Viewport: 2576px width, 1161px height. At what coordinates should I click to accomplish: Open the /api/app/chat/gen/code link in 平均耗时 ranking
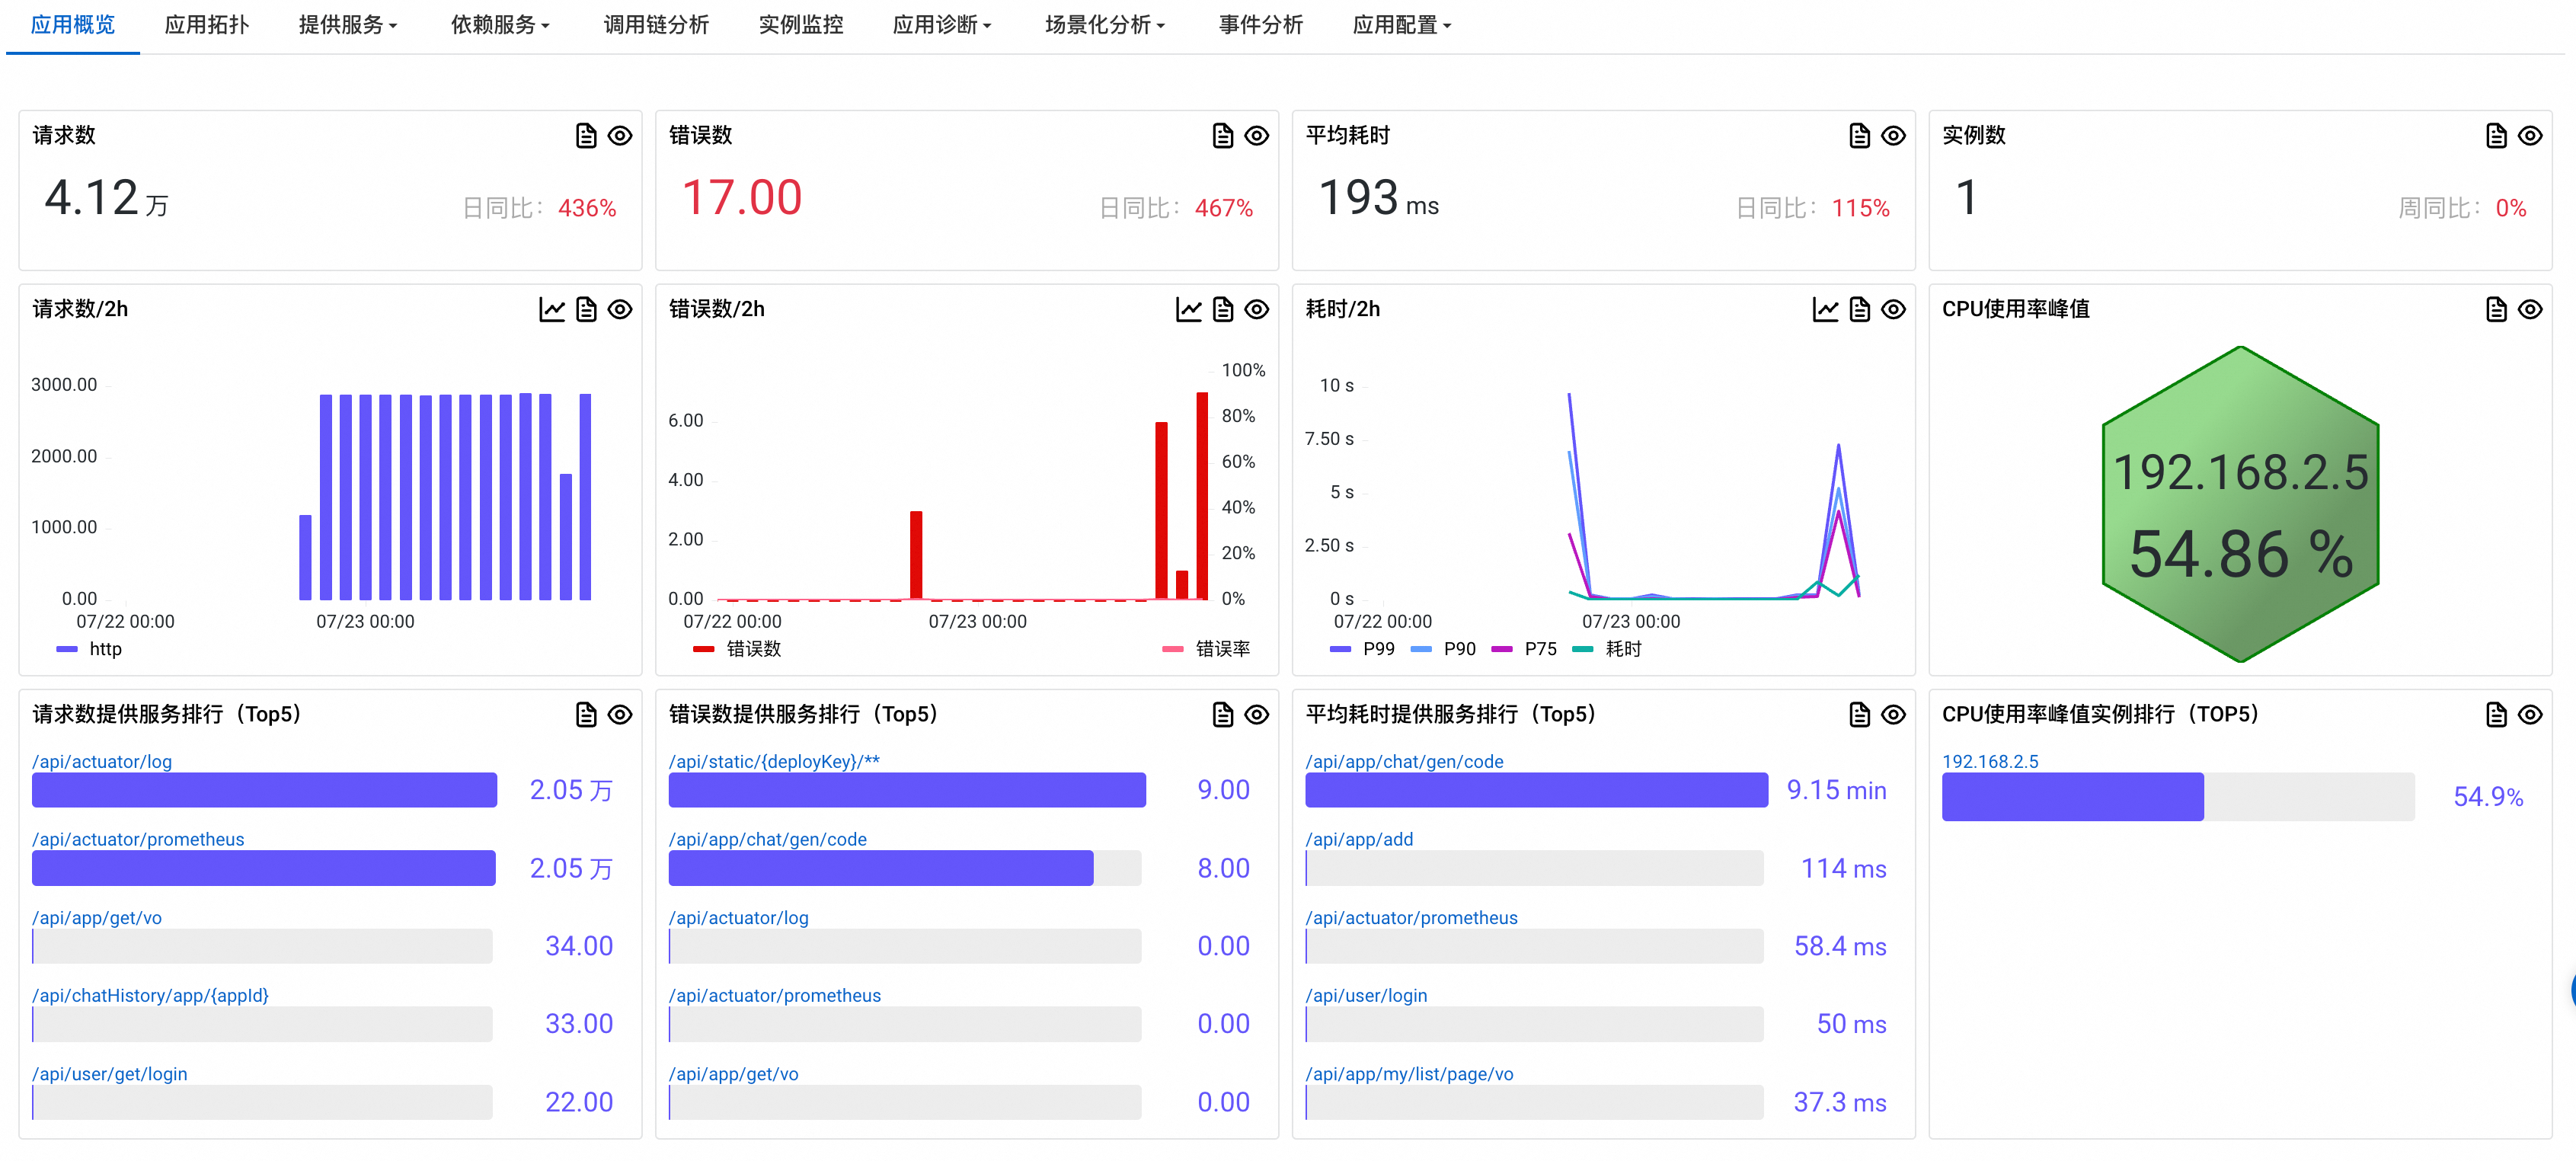1404,762
